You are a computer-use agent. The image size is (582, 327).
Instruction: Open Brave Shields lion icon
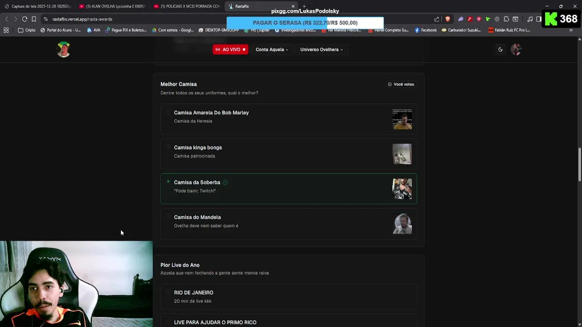coord(447,19)
